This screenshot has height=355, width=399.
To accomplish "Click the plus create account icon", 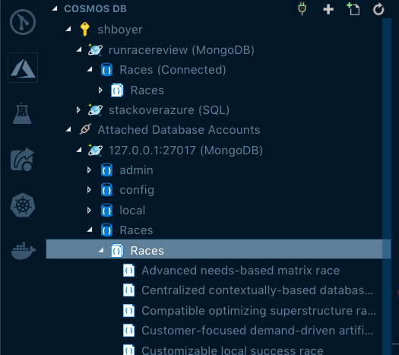I will pyautogui.click(x=328, y=9).
